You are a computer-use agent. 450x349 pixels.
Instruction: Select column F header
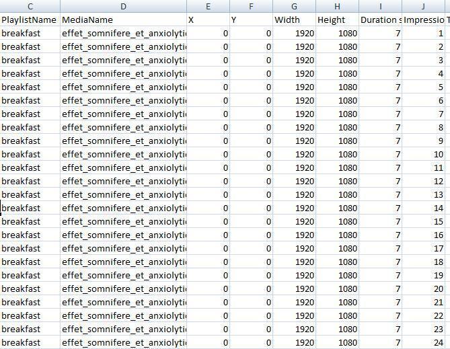(251, 6)
